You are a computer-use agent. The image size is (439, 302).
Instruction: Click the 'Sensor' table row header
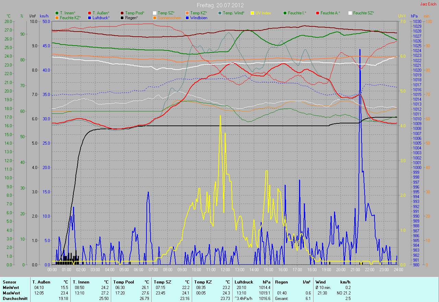pyautogui.click(x=9, y=282)
